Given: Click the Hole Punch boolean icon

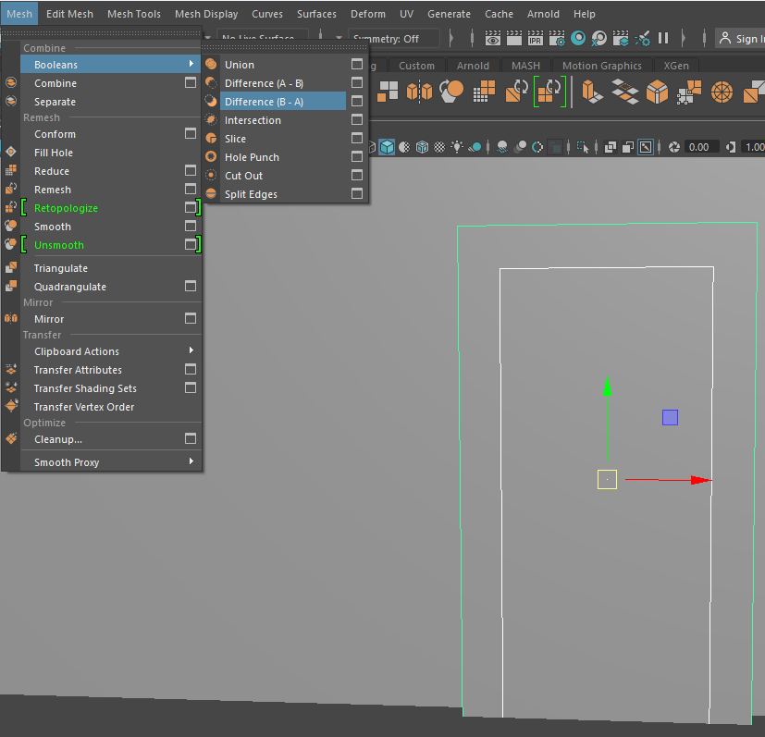Looking at the screenshot, I should pyautogui.click(x=211, y=157).
